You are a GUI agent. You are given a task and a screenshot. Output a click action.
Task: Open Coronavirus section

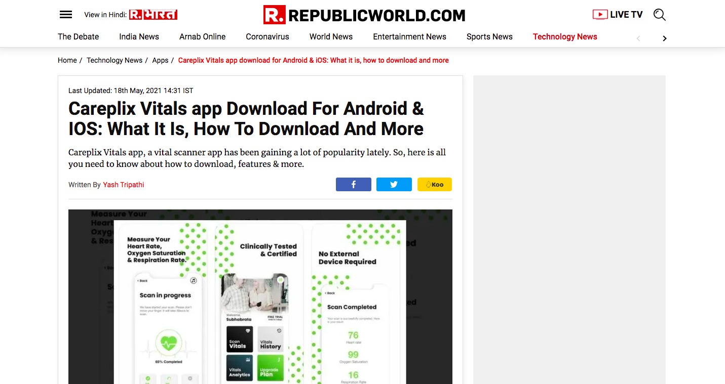[x=268, y=37]
